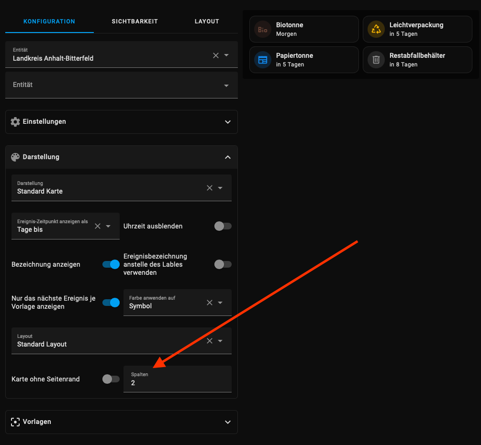Toggle Uhrzeit ausblenden switch

pyautogui.click(x=223, y=226)
